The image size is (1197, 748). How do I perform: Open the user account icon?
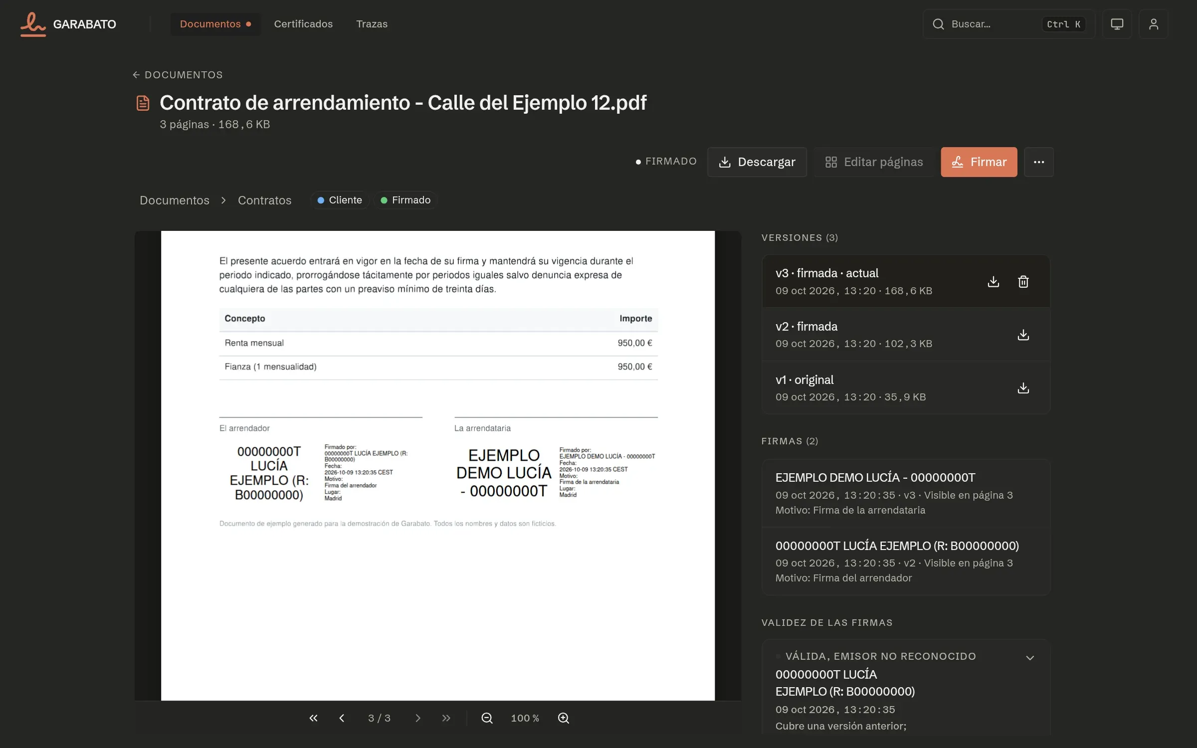tap(1153, 24)
